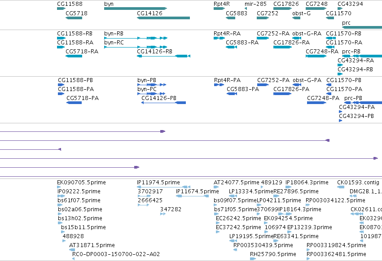This screenshot has height=261, width=382.
Task: Click protein CG14126-PB
Action: (163, 103)
